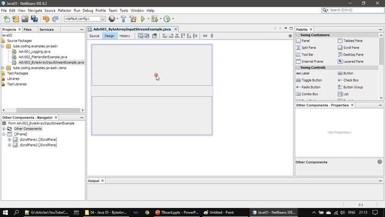Click the Debug Project toolbar icon
Viewport: 385px width, 217px height.
coord(155,19)
